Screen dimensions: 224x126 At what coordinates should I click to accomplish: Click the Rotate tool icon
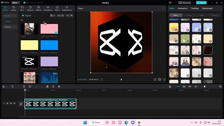(x=53, y=86)
